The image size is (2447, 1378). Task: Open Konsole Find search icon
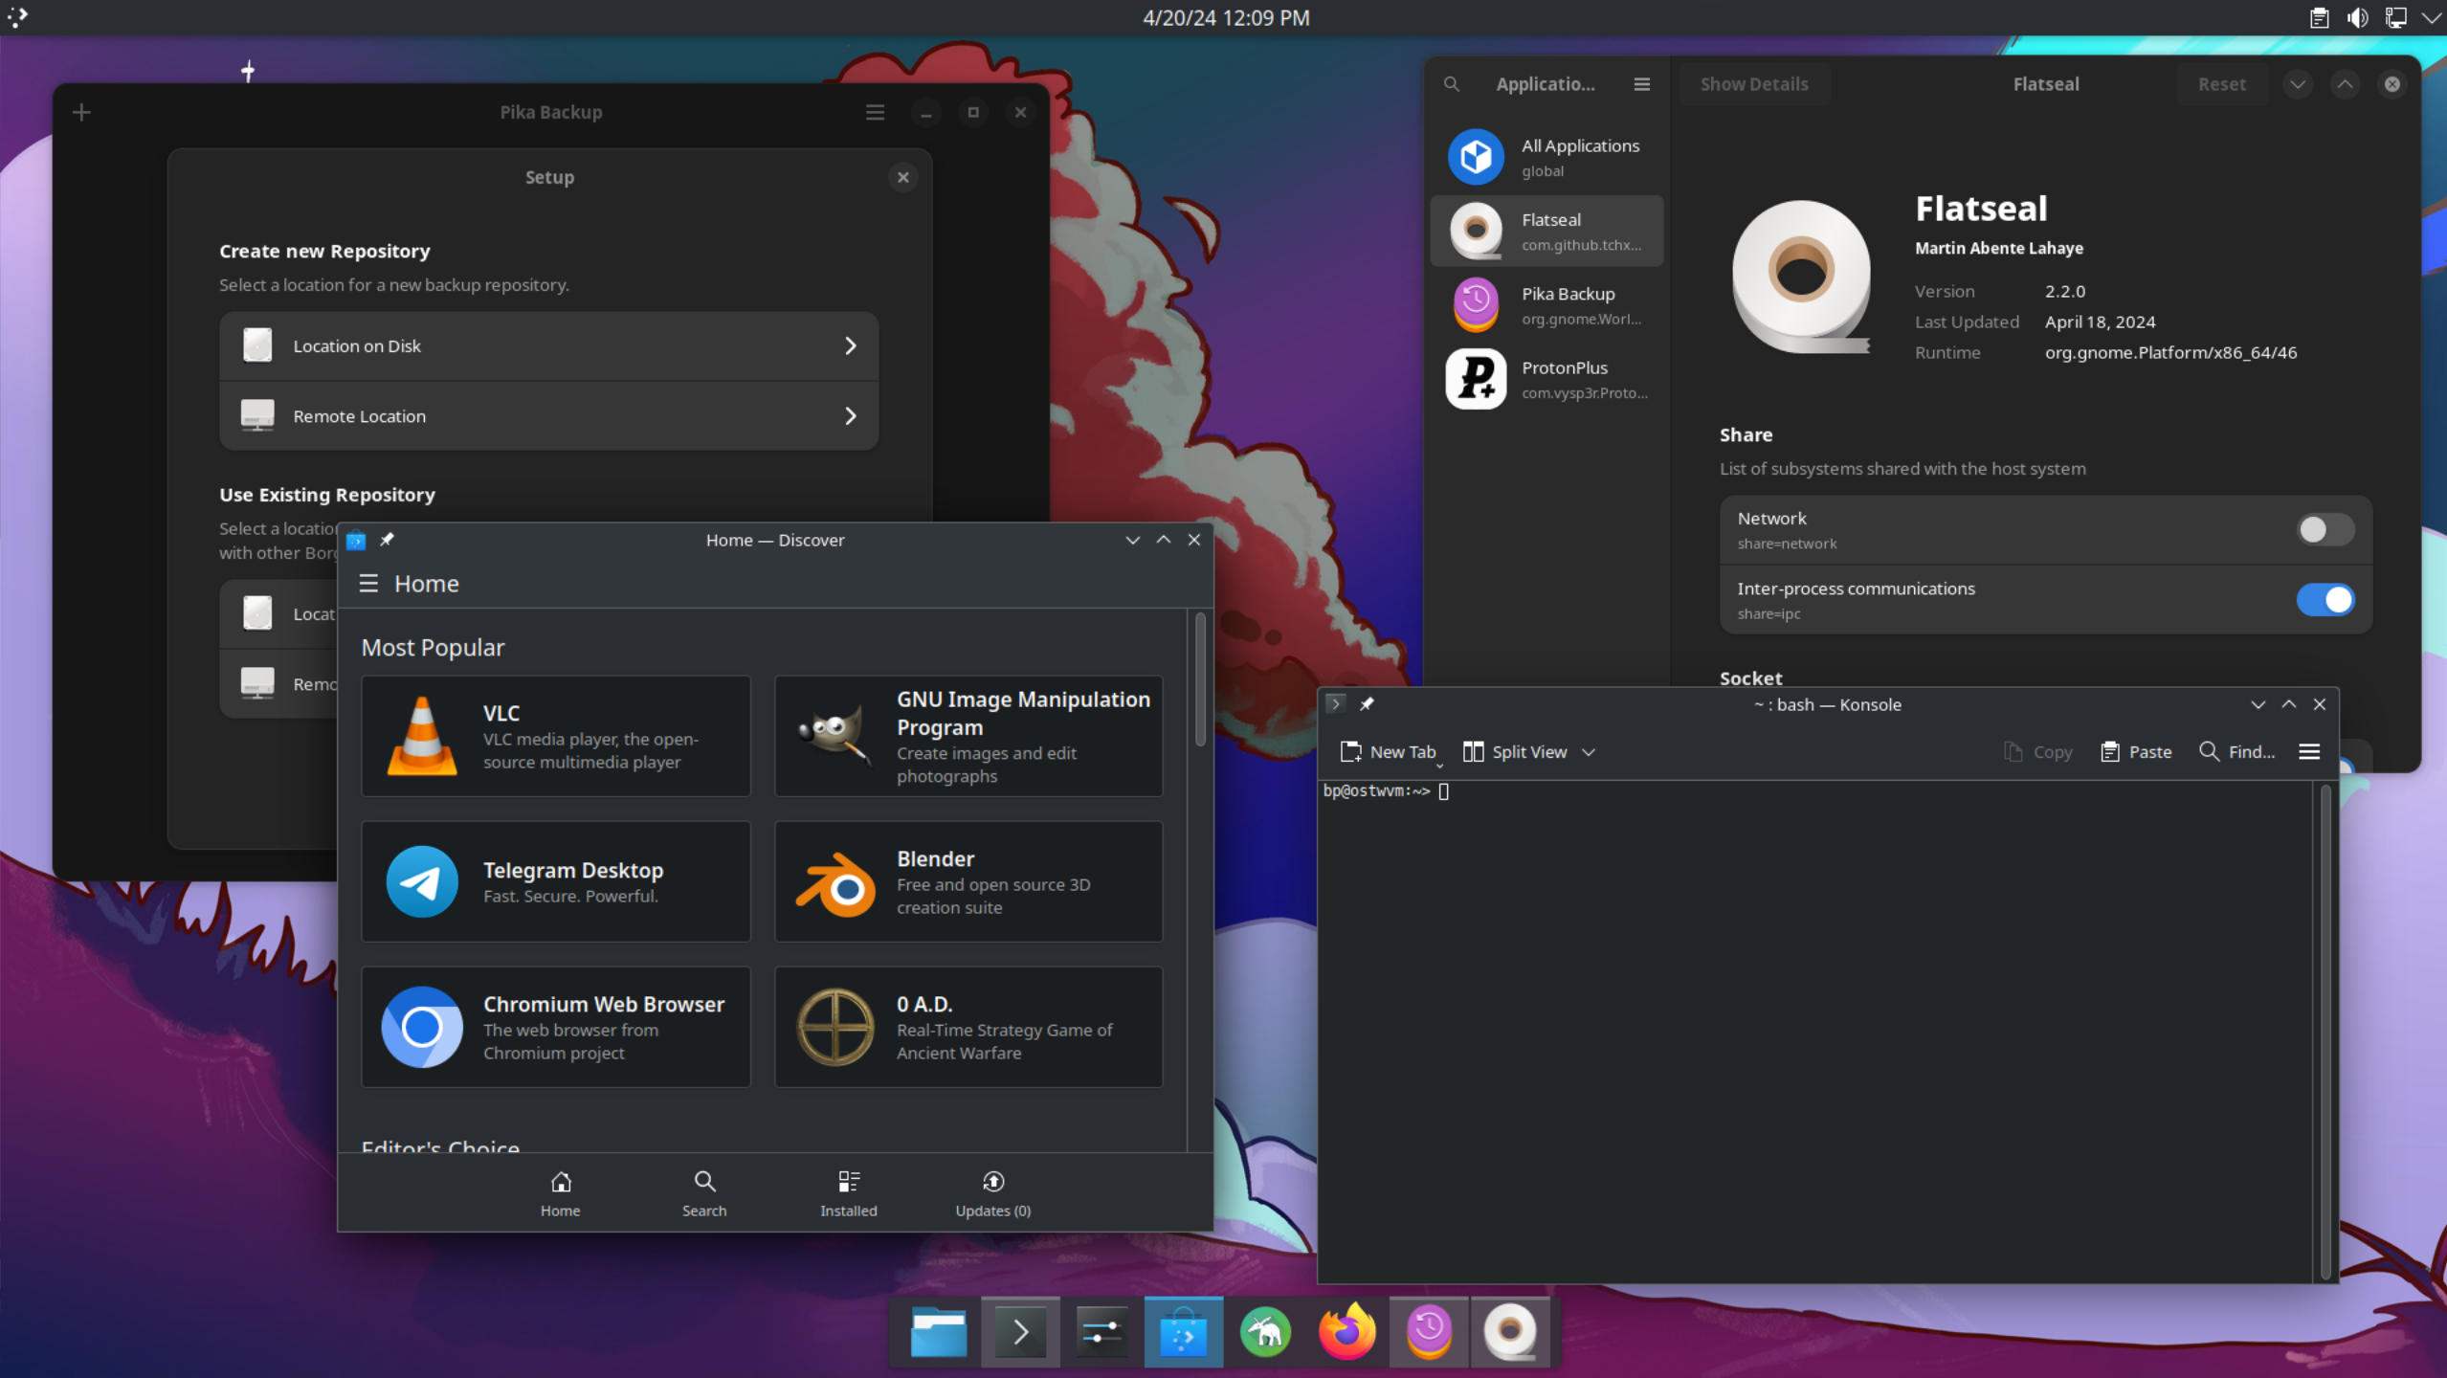2208,752
